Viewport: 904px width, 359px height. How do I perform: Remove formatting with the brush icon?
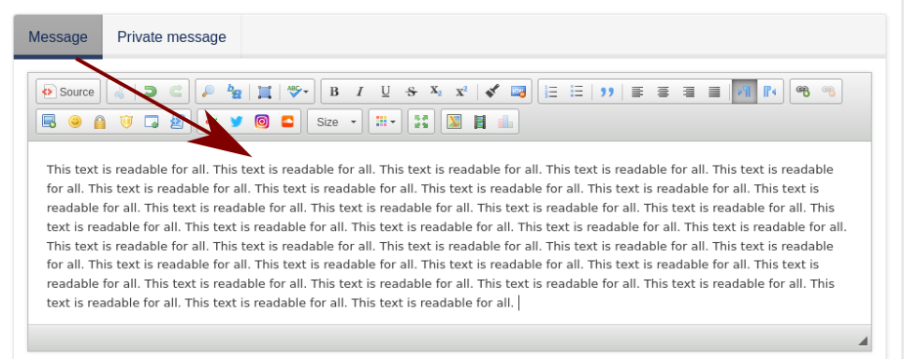pyautogui.click(x=492, y=92)
